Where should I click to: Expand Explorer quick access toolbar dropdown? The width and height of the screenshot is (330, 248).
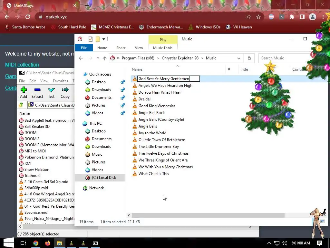click(103, 39)
